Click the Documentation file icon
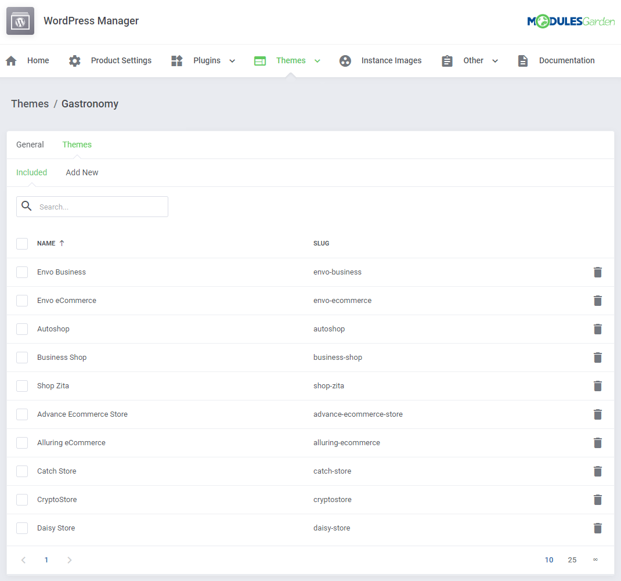The height and width of the screenshot is (581, 621). coord(523,60)
